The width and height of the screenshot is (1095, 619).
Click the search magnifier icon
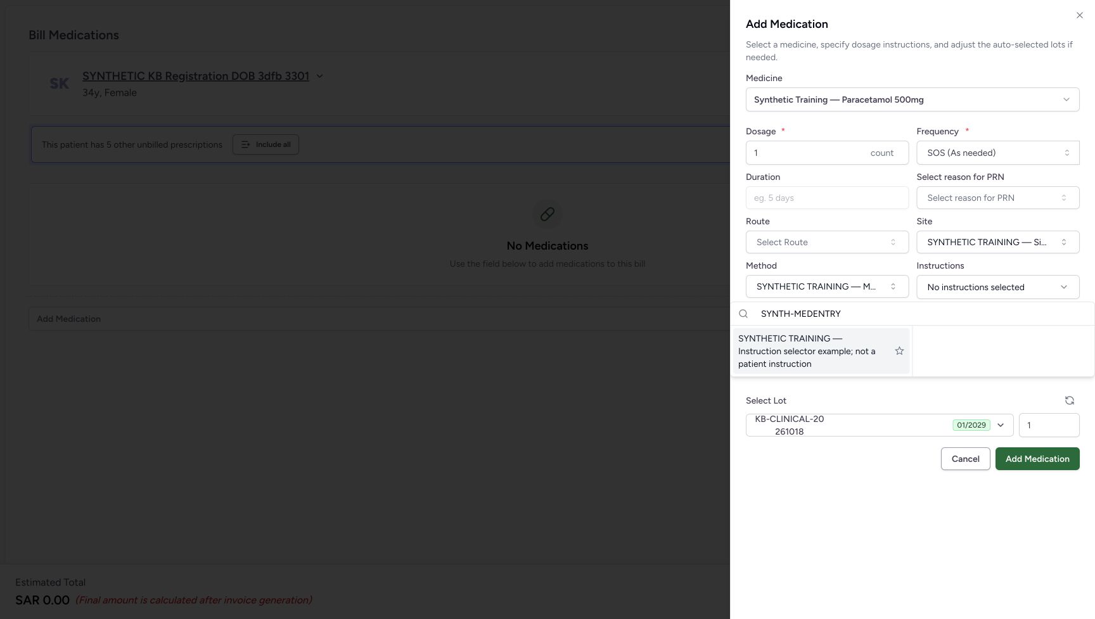[743, 314]
